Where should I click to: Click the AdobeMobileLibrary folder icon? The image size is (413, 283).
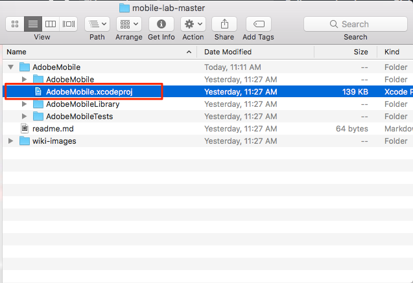point(38,104)
